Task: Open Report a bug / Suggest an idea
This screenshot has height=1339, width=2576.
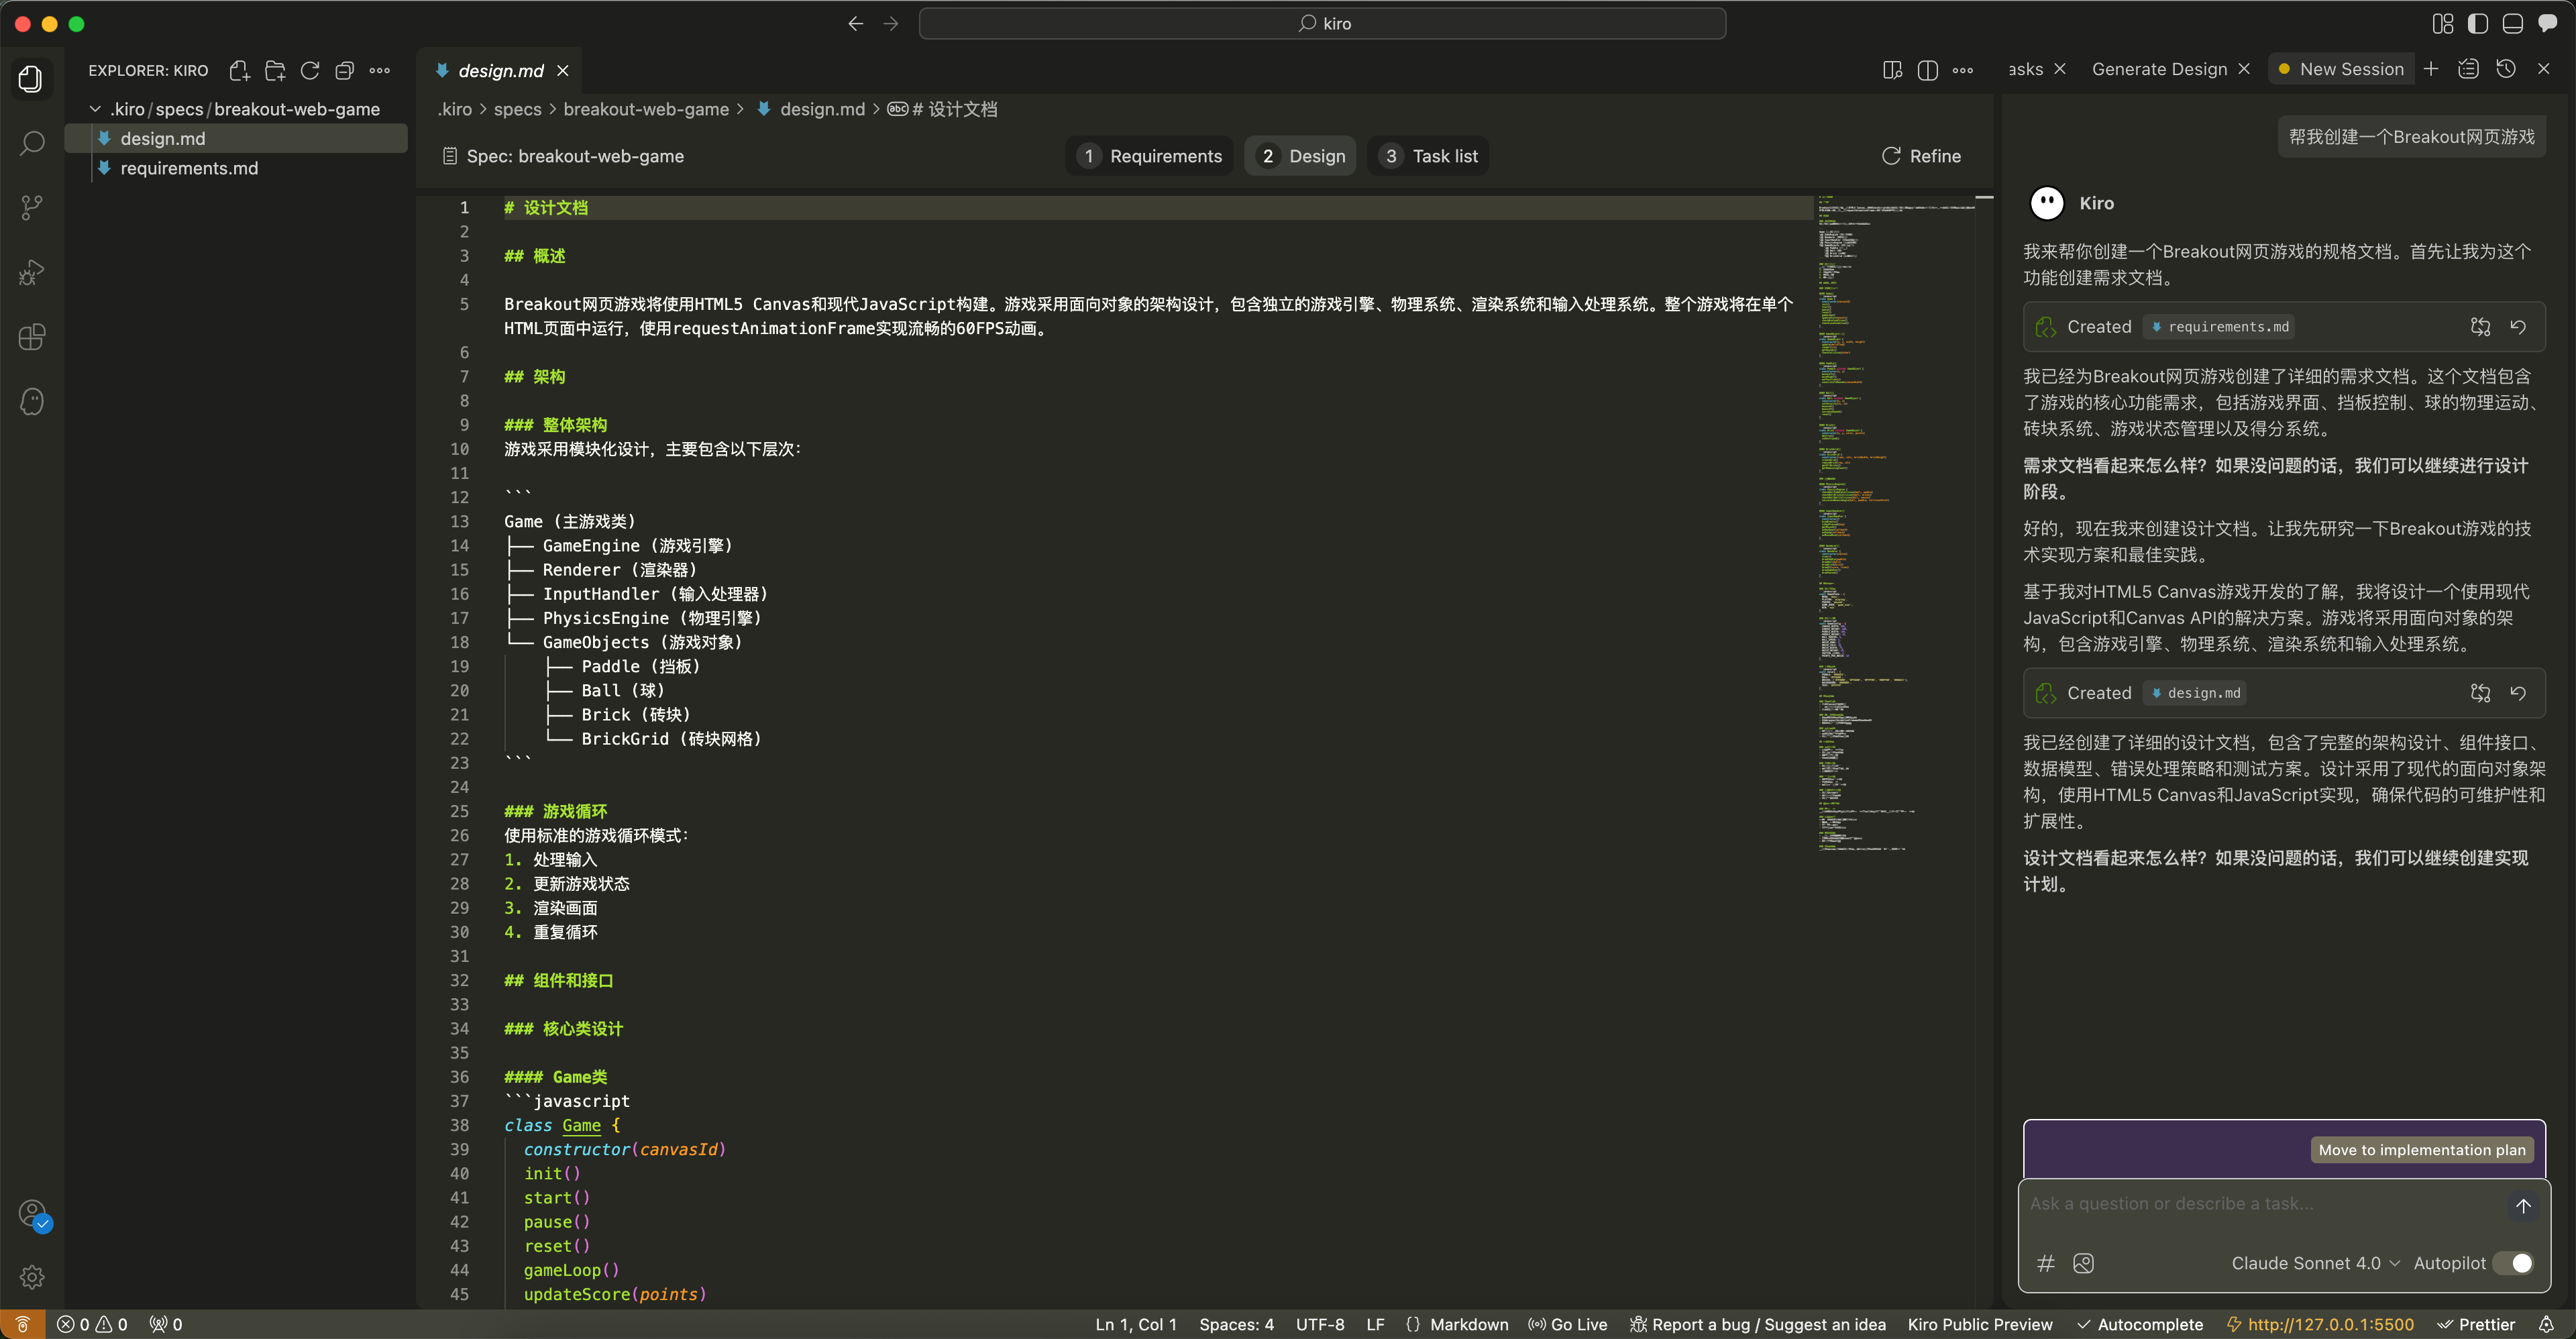Action: (x=1757, y=1324)
